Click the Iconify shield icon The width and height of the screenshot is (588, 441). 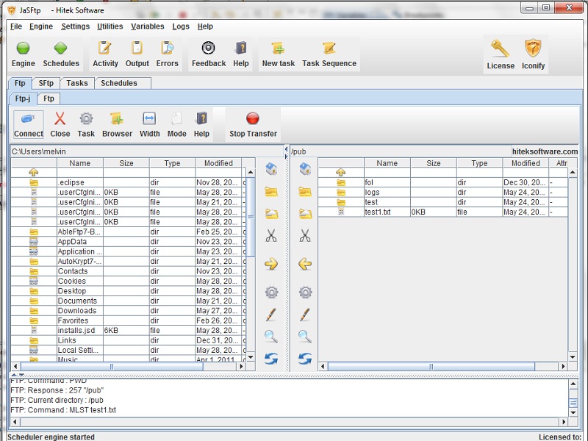(533, 49)
